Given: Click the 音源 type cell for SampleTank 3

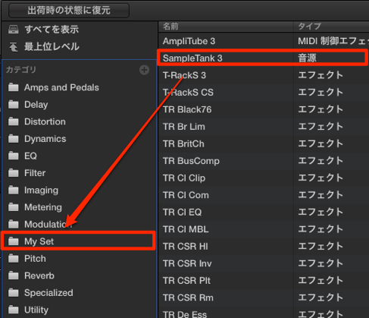Looking at the screenshot, I should [x=307, y=58].
